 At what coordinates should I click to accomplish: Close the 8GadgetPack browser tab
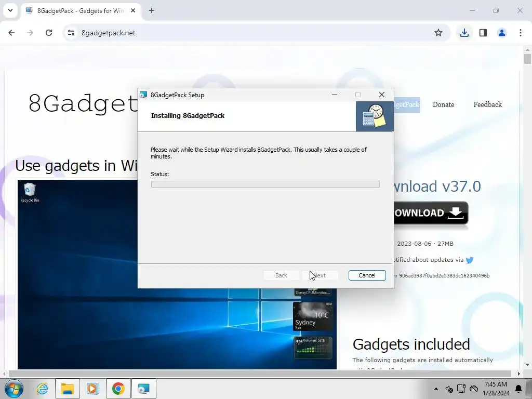coord(133,10)
